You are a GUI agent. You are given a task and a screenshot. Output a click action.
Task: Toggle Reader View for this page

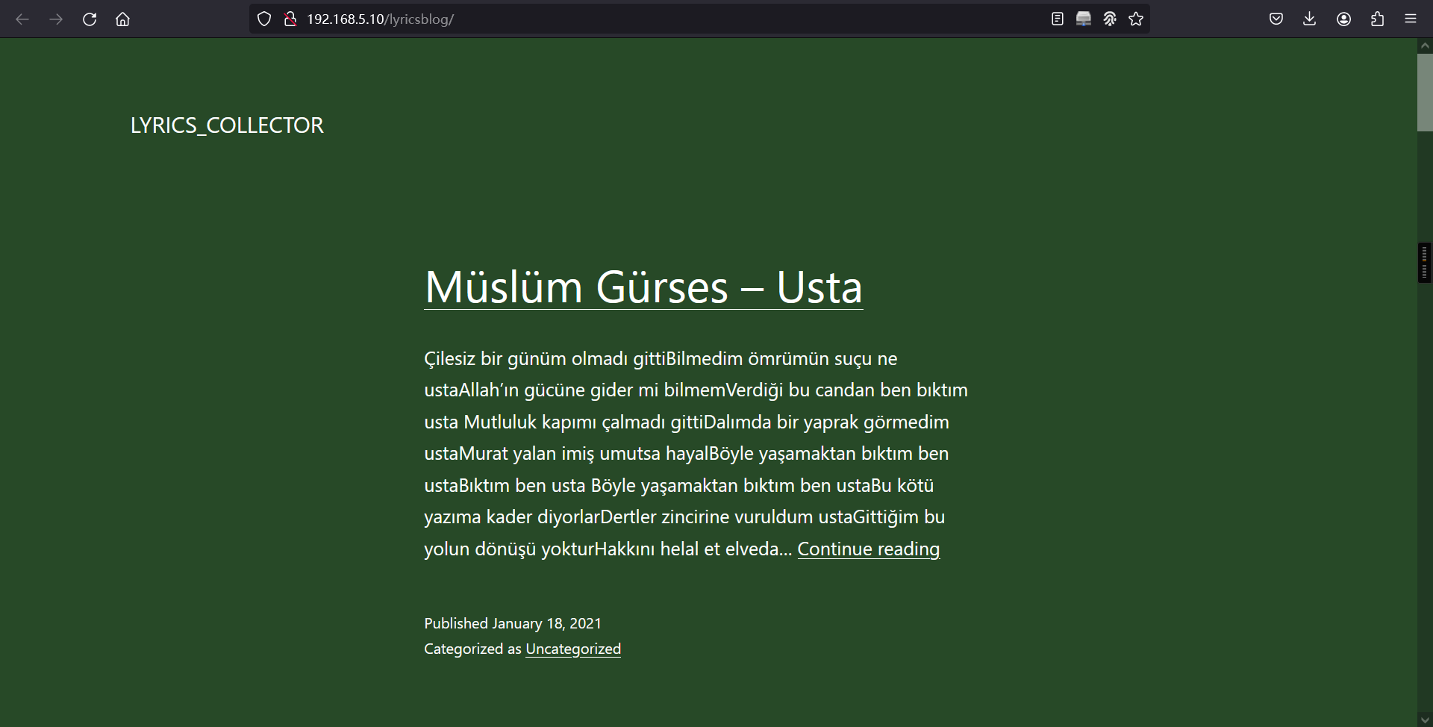pos(1058,19)
